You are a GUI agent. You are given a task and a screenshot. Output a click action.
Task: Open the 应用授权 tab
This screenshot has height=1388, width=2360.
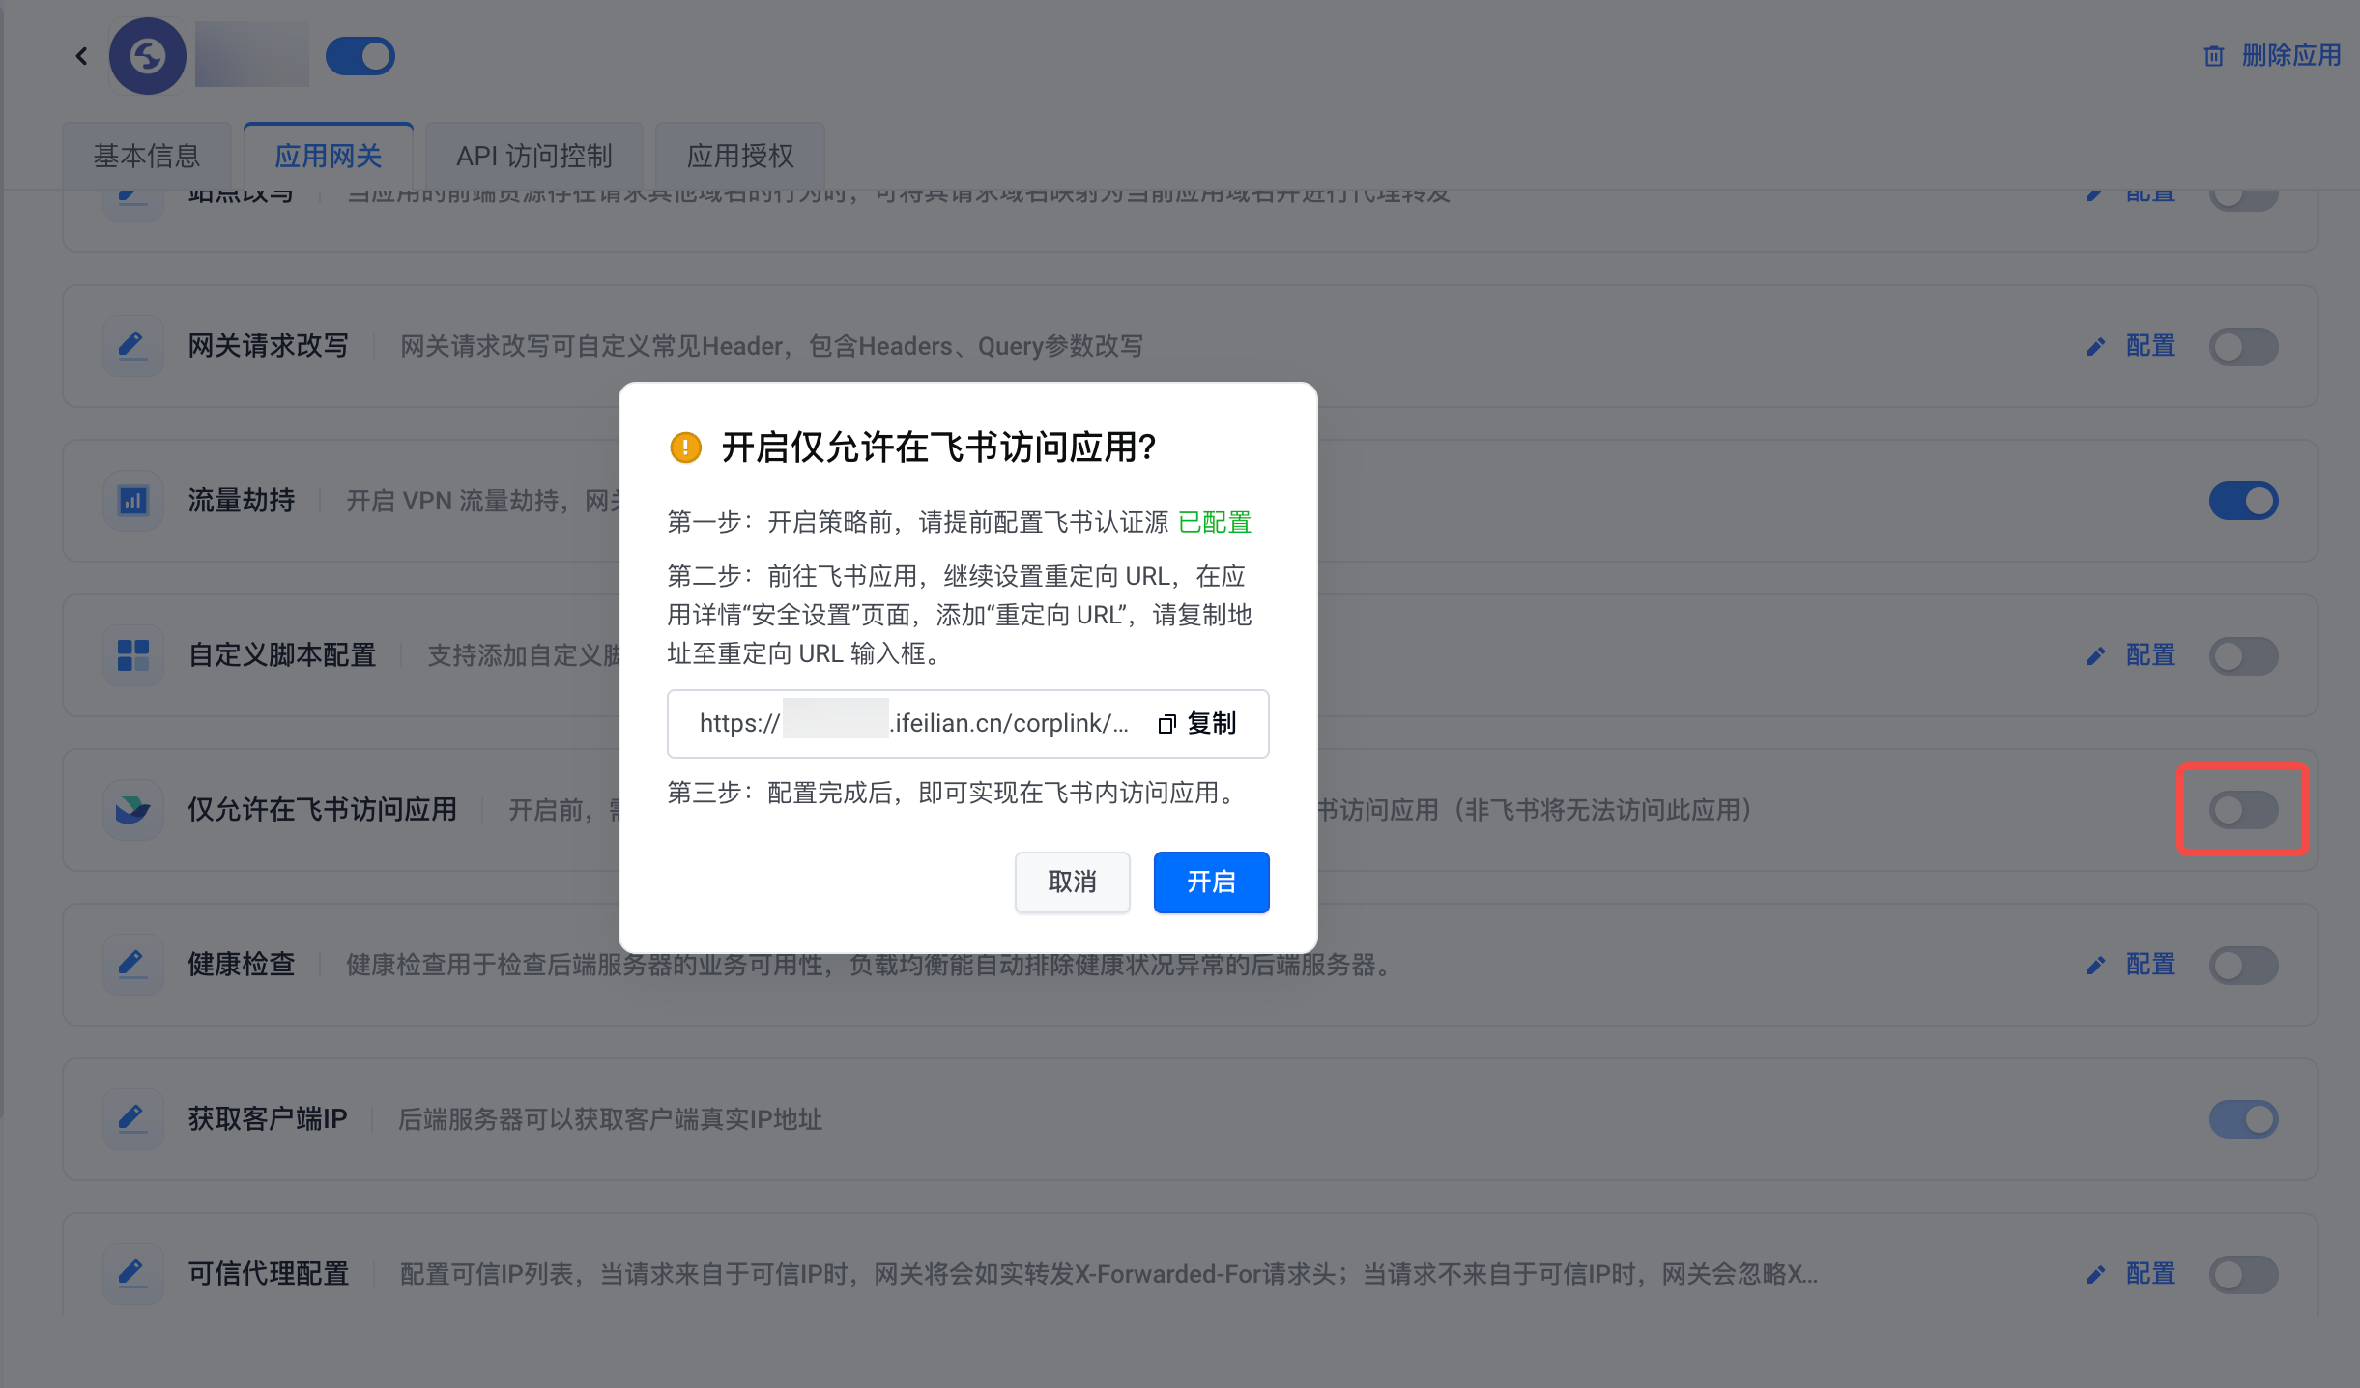[x=739, y=156]
